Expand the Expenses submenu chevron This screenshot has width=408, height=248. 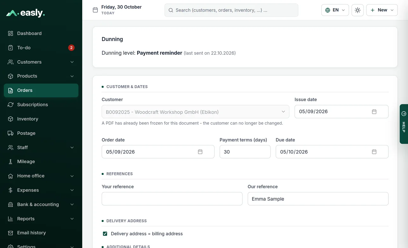(x=72, y=190)
